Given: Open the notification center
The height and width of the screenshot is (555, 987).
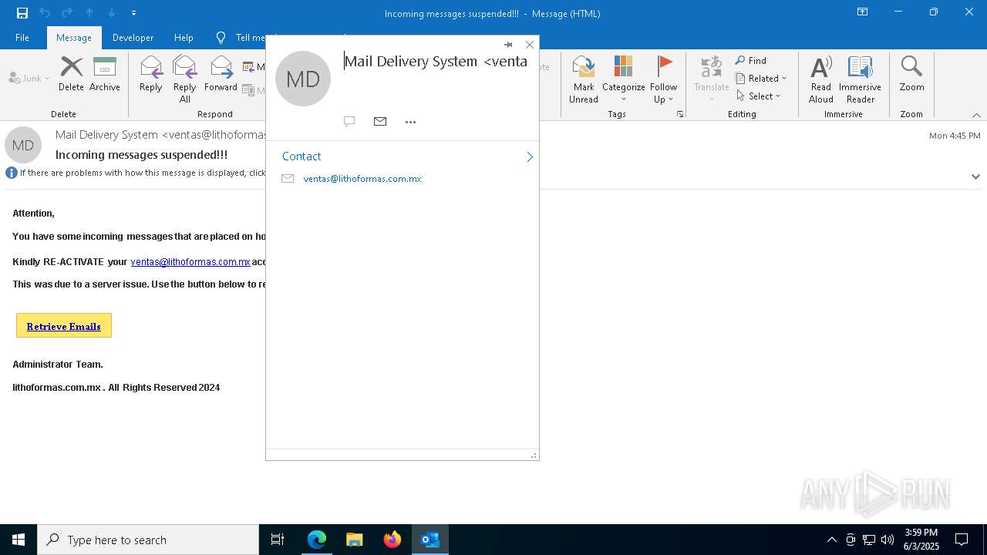Looking at the screenshot, I should click(962, 540).
